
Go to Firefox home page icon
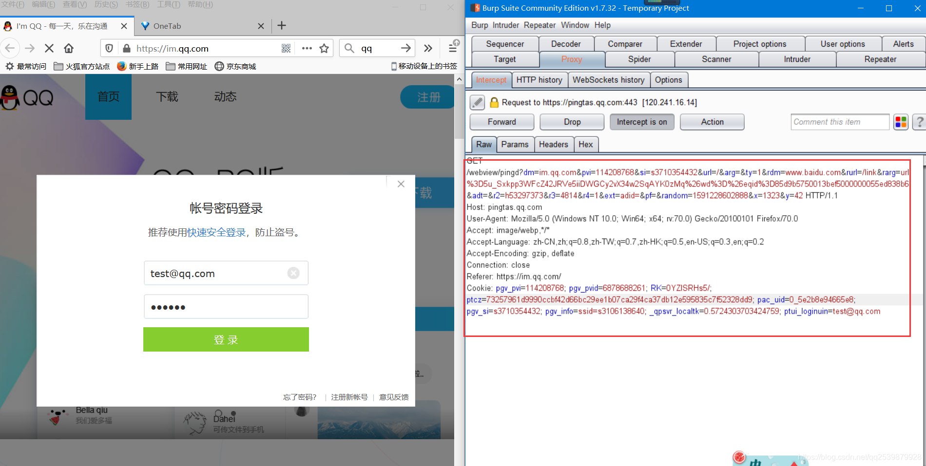click(x=69, y=48)
